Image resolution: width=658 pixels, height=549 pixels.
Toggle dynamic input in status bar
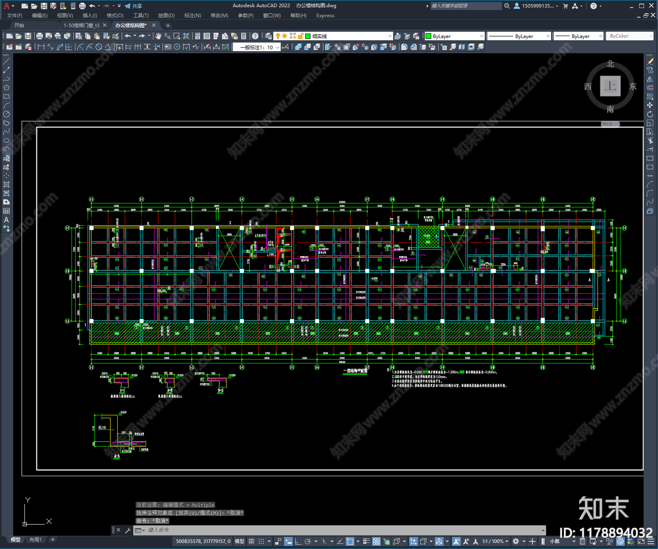click(x=288, y=541)
